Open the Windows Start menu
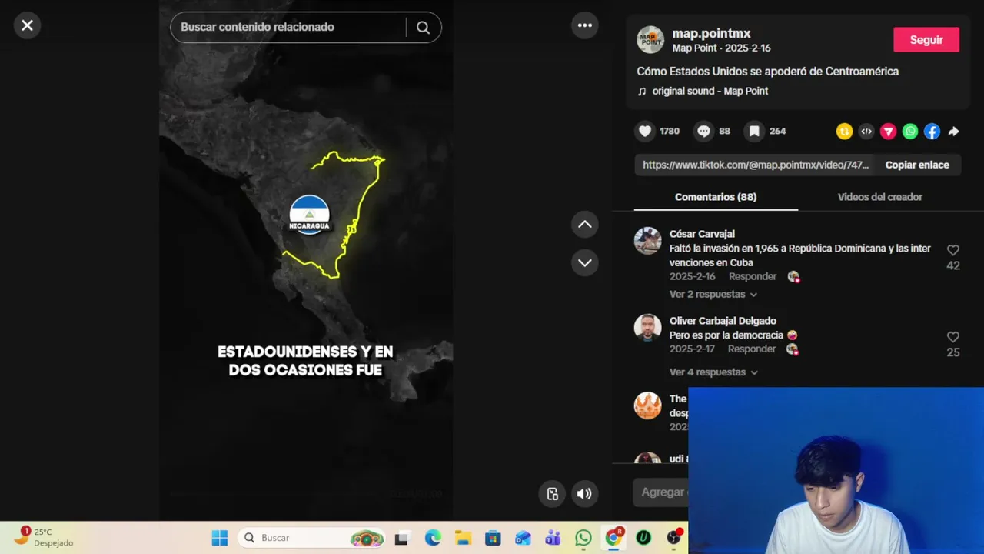Image resolution: width=984 pixels, height=554 pixels. [x=220, y=538]
